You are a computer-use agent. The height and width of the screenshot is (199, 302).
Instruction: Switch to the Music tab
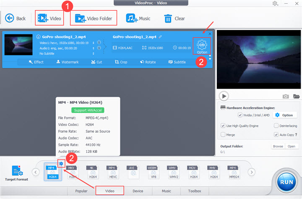pos(167,191)
